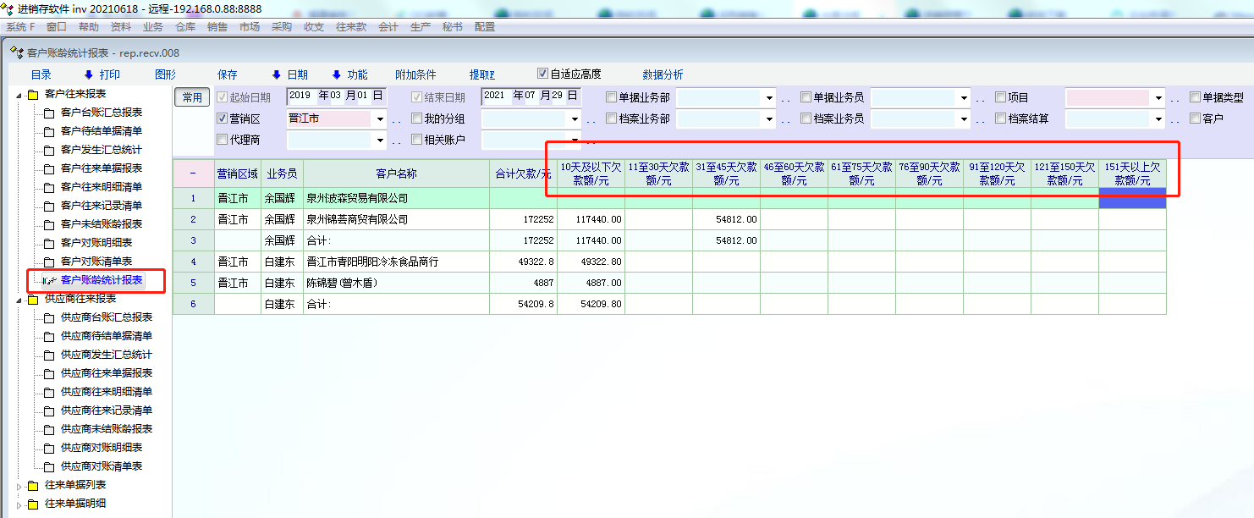Screen dimensions: 1254x518
Task: Open the 功能 toolbar menu
Action: coord(349,74)
